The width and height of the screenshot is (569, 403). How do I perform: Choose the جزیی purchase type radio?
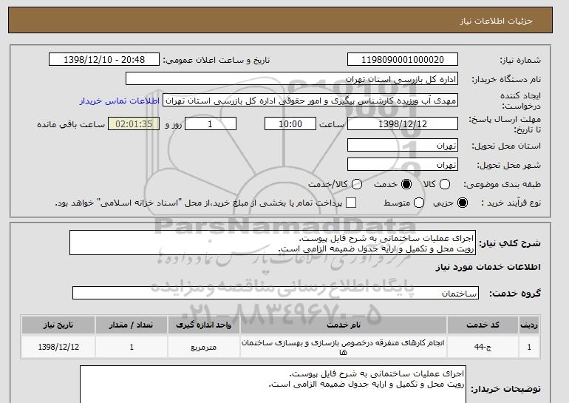click(463, 203)
